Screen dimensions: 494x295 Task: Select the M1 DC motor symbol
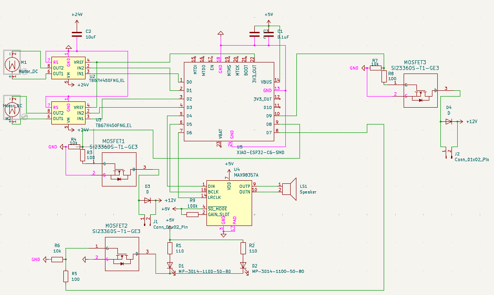point(12,65)
